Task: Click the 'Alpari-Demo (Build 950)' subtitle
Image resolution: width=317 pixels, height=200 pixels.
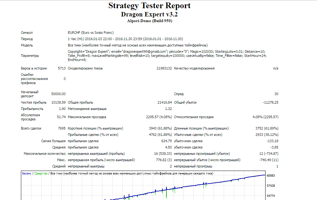Action: pos(150,21)
